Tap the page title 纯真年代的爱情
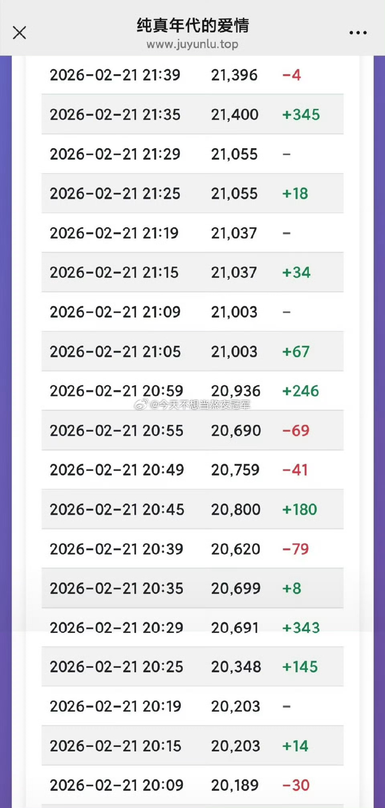Screen dimensions: 385x808 192,25
